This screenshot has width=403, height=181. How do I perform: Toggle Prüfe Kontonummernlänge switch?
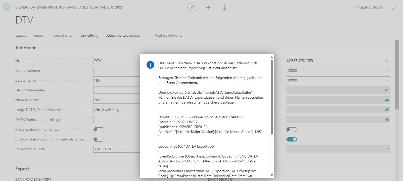point(99,130)
